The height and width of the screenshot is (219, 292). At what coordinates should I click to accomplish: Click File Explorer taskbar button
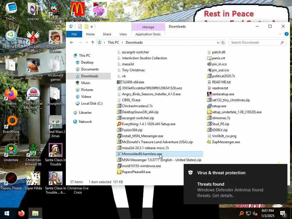[35, 213]
